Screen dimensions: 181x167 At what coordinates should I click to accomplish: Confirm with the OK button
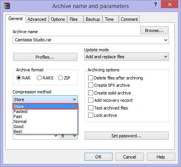[x=98, y=157]
